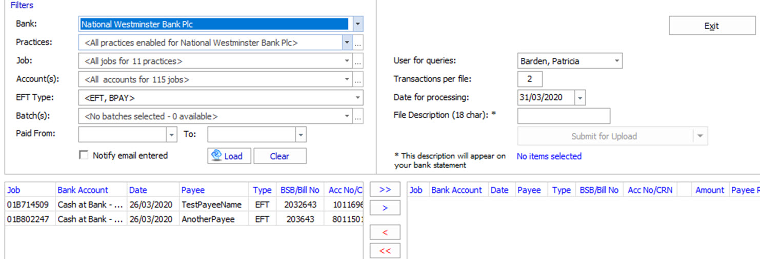Click the Exit button
The width and height of the screenshot is (760, 259).
pyautogui.click(x=711, y=26)
